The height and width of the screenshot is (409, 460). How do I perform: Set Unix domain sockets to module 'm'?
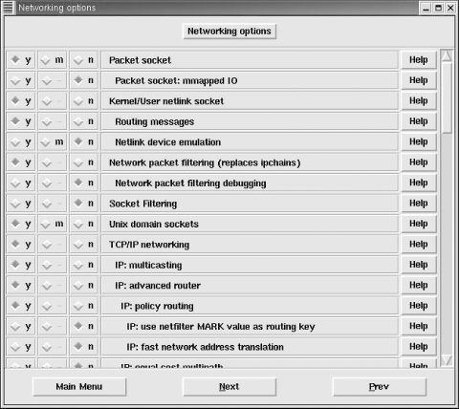coord(53,224)
